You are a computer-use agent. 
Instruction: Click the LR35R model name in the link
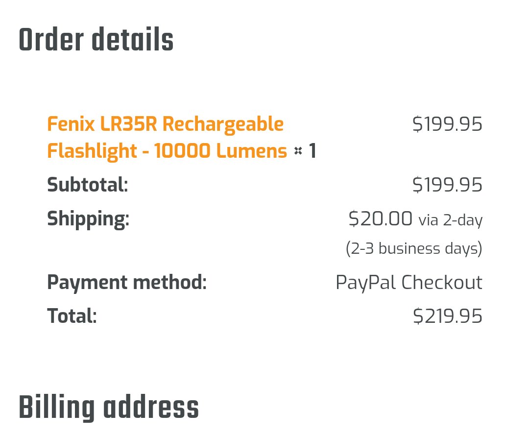tap(128, 124)
